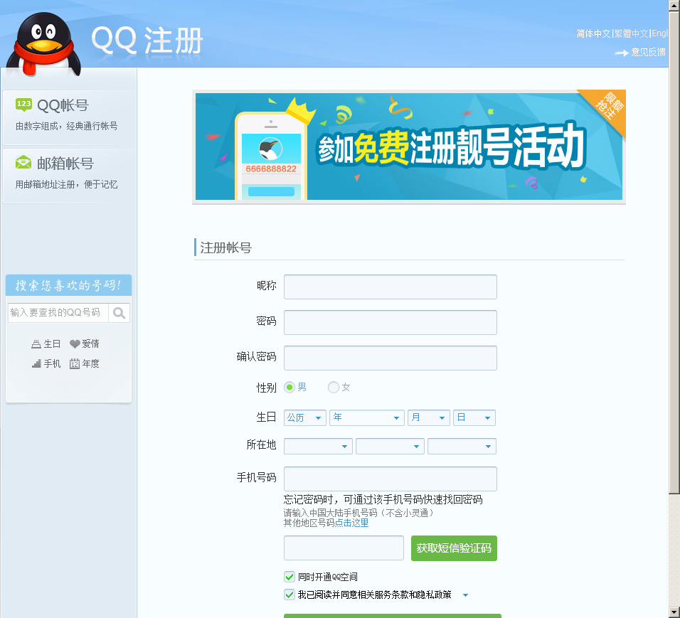Click the 爱情 number category link
This screenshot has height=618, width=680.
(x=90, y=344)
